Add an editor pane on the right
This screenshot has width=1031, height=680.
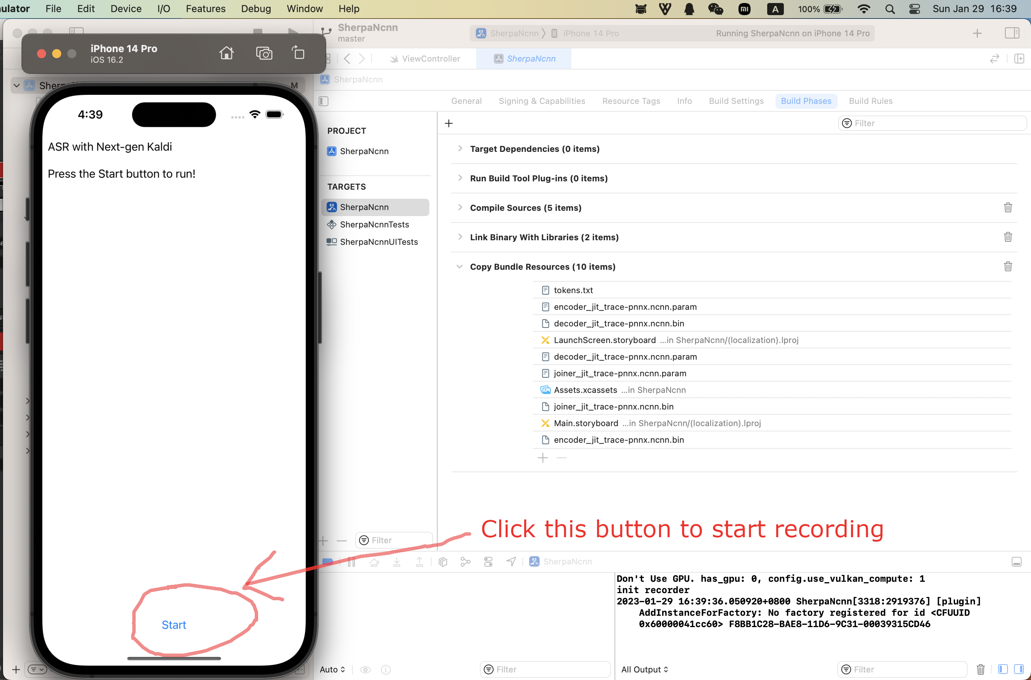1019,59
